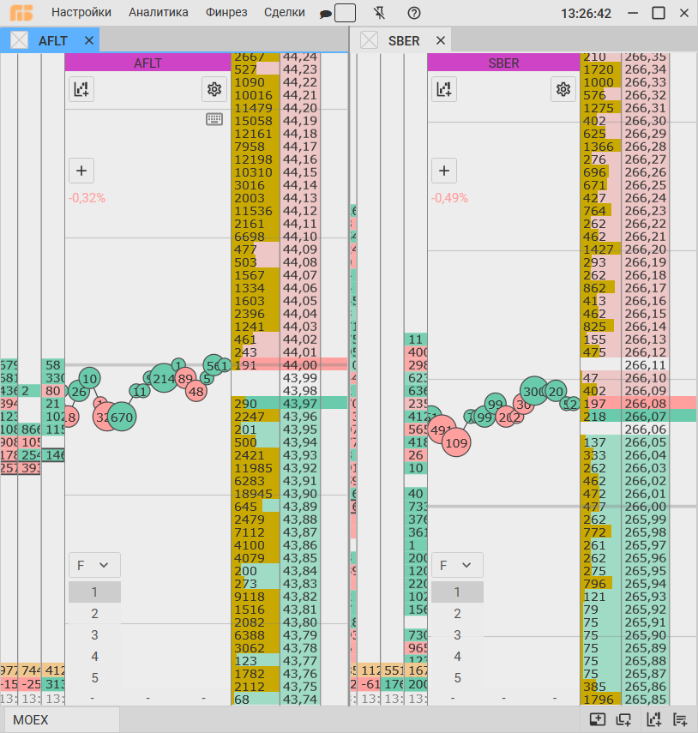Click SBER price level 266,00

(x=645, y=507)
